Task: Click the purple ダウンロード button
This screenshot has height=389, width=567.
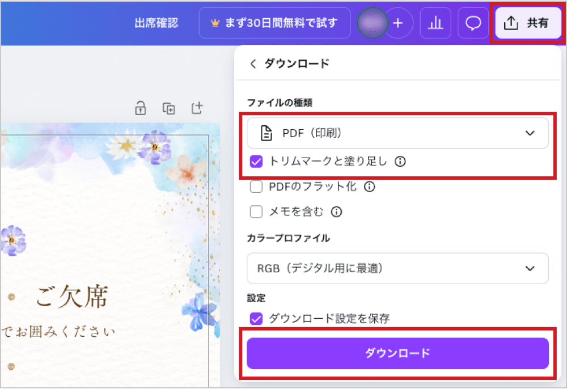Action: click(x=397, y=353)
